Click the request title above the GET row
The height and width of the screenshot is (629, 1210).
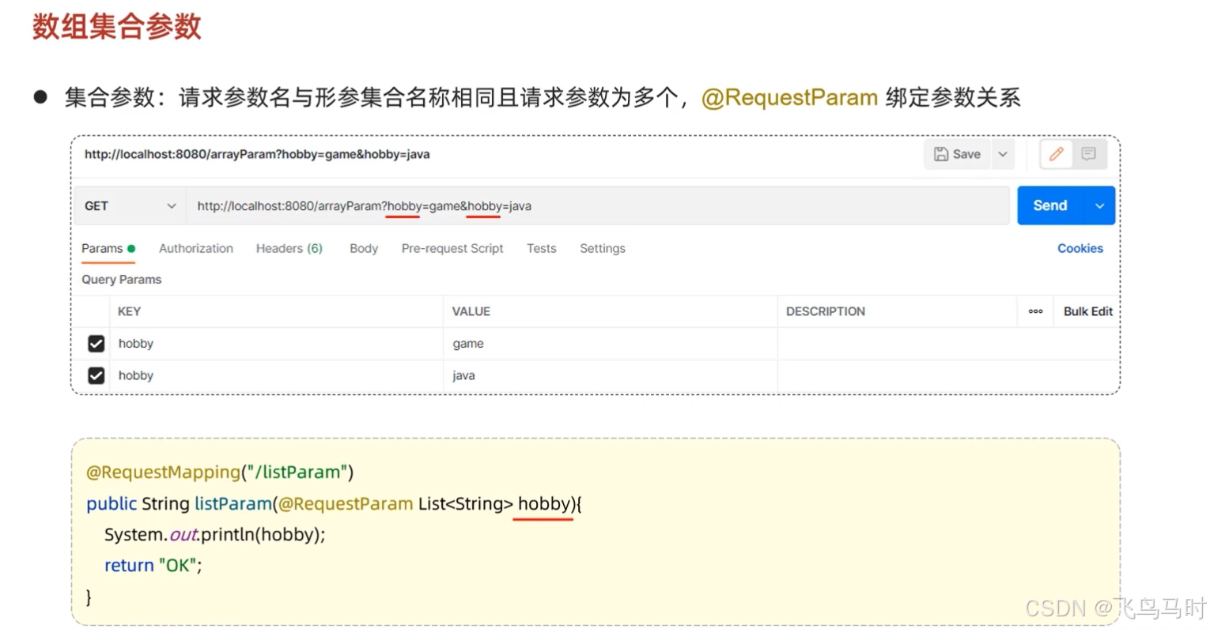(x=257, y=154)
